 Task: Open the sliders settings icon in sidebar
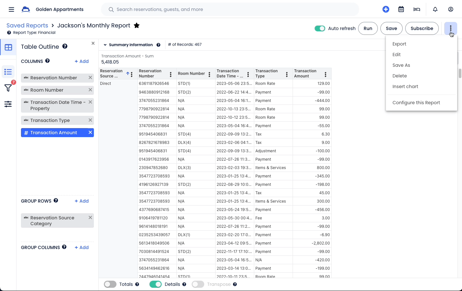(x=8, y=104)
